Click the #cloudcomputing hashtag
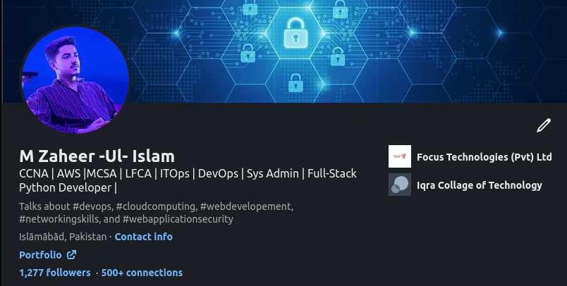Image resolution: width=567 pixels, height=286 pixels. (156, 206)
